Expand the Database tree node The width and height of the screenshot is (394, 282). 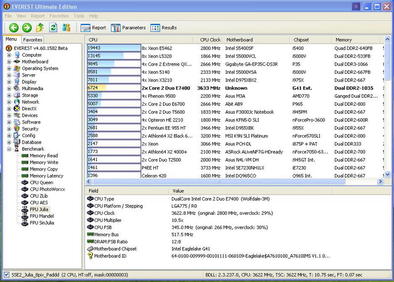click(x=9, y=142)
